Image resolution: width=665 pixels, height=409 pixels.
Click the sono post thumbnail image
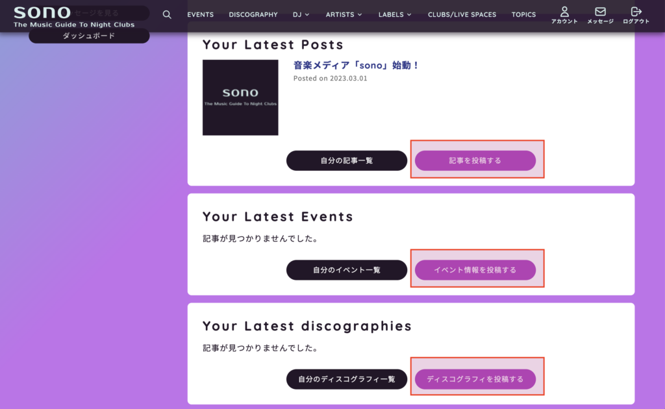point(240,97)
